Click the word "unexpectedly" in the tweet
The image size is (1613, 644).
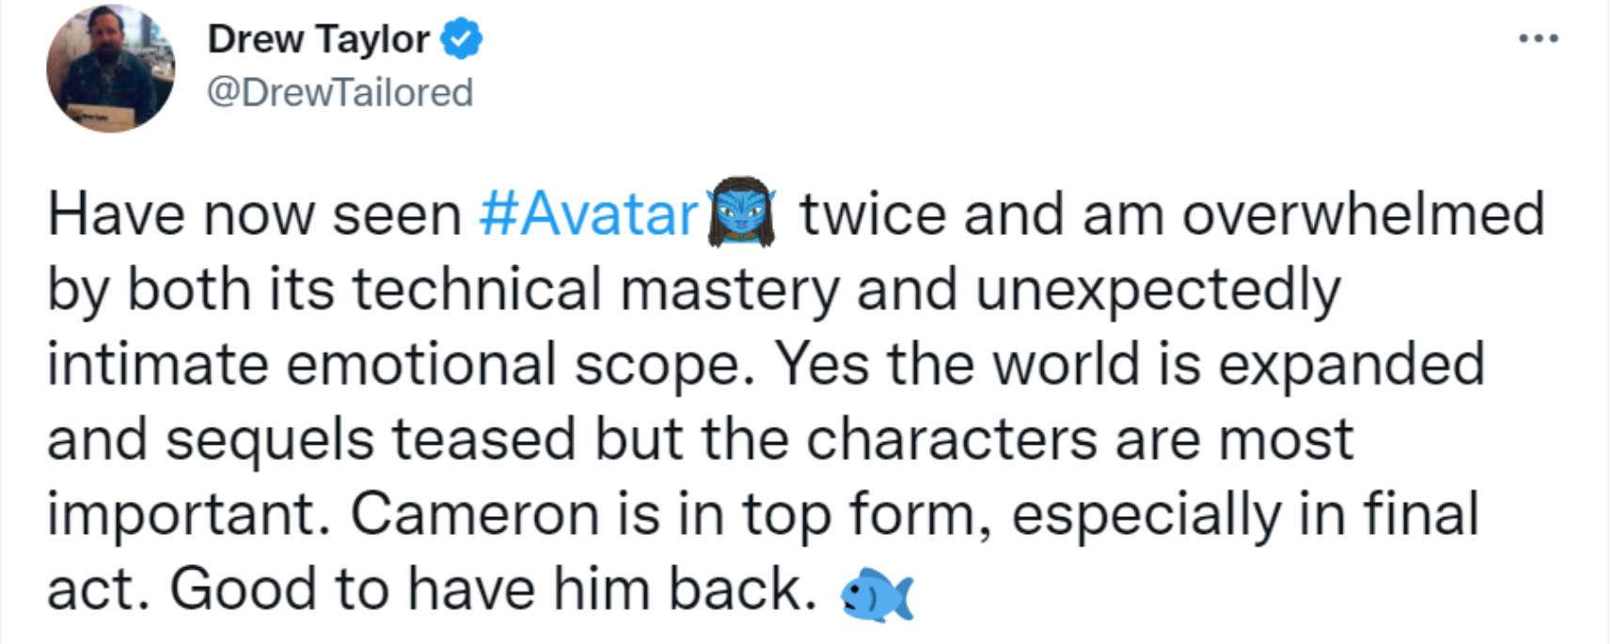[1158, 290]
